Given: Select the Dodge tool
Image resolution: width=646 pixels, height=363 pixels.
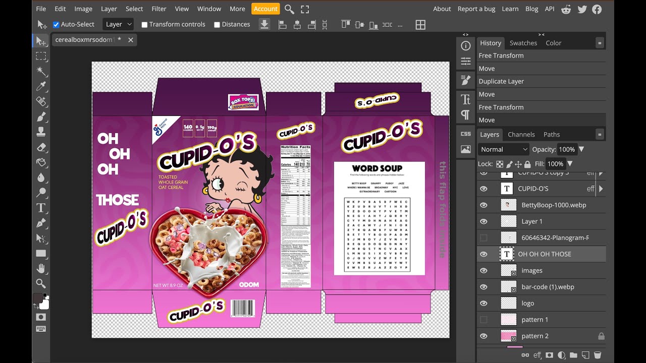Looking at the screenshot, I should tap(41, 193).
